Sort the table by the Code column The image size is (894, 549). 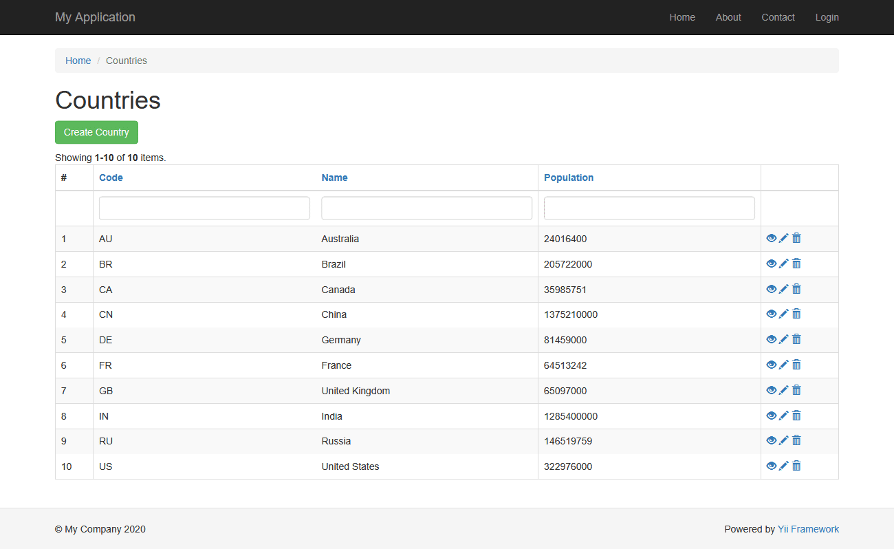pyautogui.click(x=111, y=177)
